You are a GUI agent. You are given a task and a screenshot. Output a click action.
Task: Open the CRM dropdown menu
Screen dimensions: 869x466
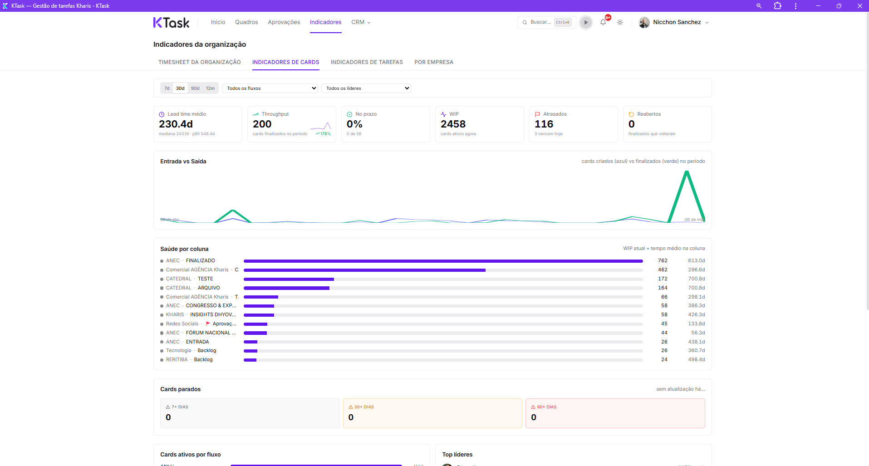click(361, 22)
